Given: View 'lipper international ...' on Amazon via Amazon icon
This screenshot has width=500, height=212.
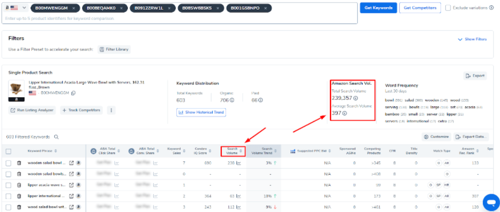Looking at the screenshot, I should coord(79,196).
